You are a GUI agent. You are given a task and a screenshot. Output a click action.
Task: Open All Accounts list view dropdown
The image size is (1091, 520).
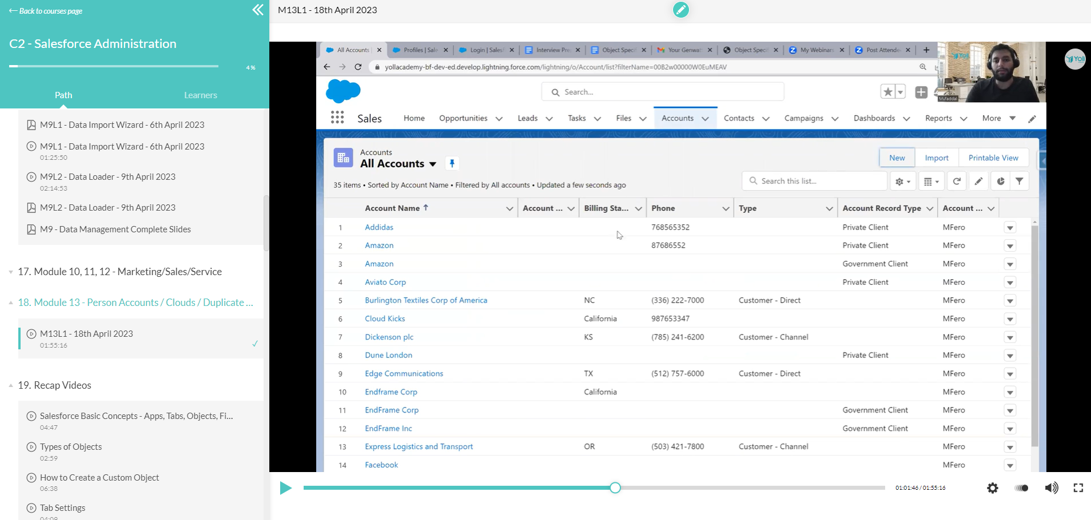coord(433,164)
